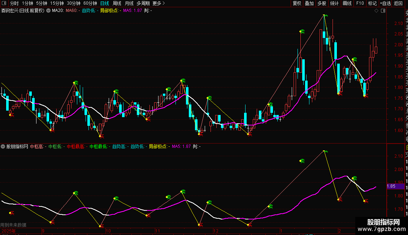Switch to the 周线 weekly period

(117, 4)
